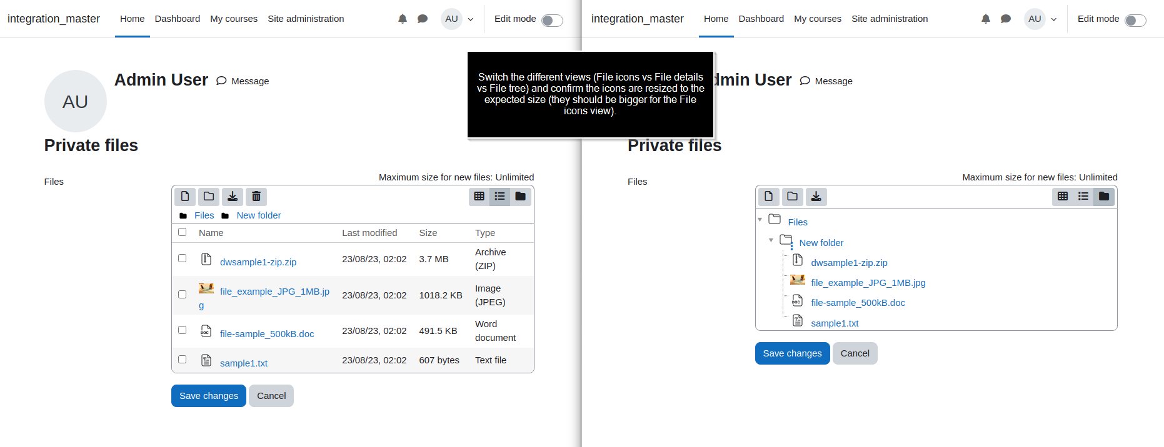The width and height of the screenshot is (1164, 447).
Task: Click the doc icon in right file tree
Action: coord(798,300)
